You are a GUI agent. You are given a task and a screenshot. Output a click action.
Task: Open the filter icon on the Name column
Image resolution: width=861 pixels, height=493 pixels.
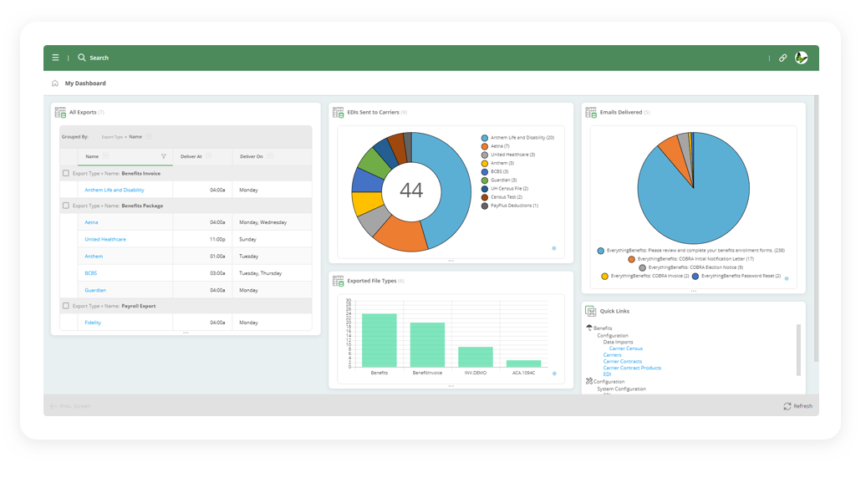(x=164, y=156)
